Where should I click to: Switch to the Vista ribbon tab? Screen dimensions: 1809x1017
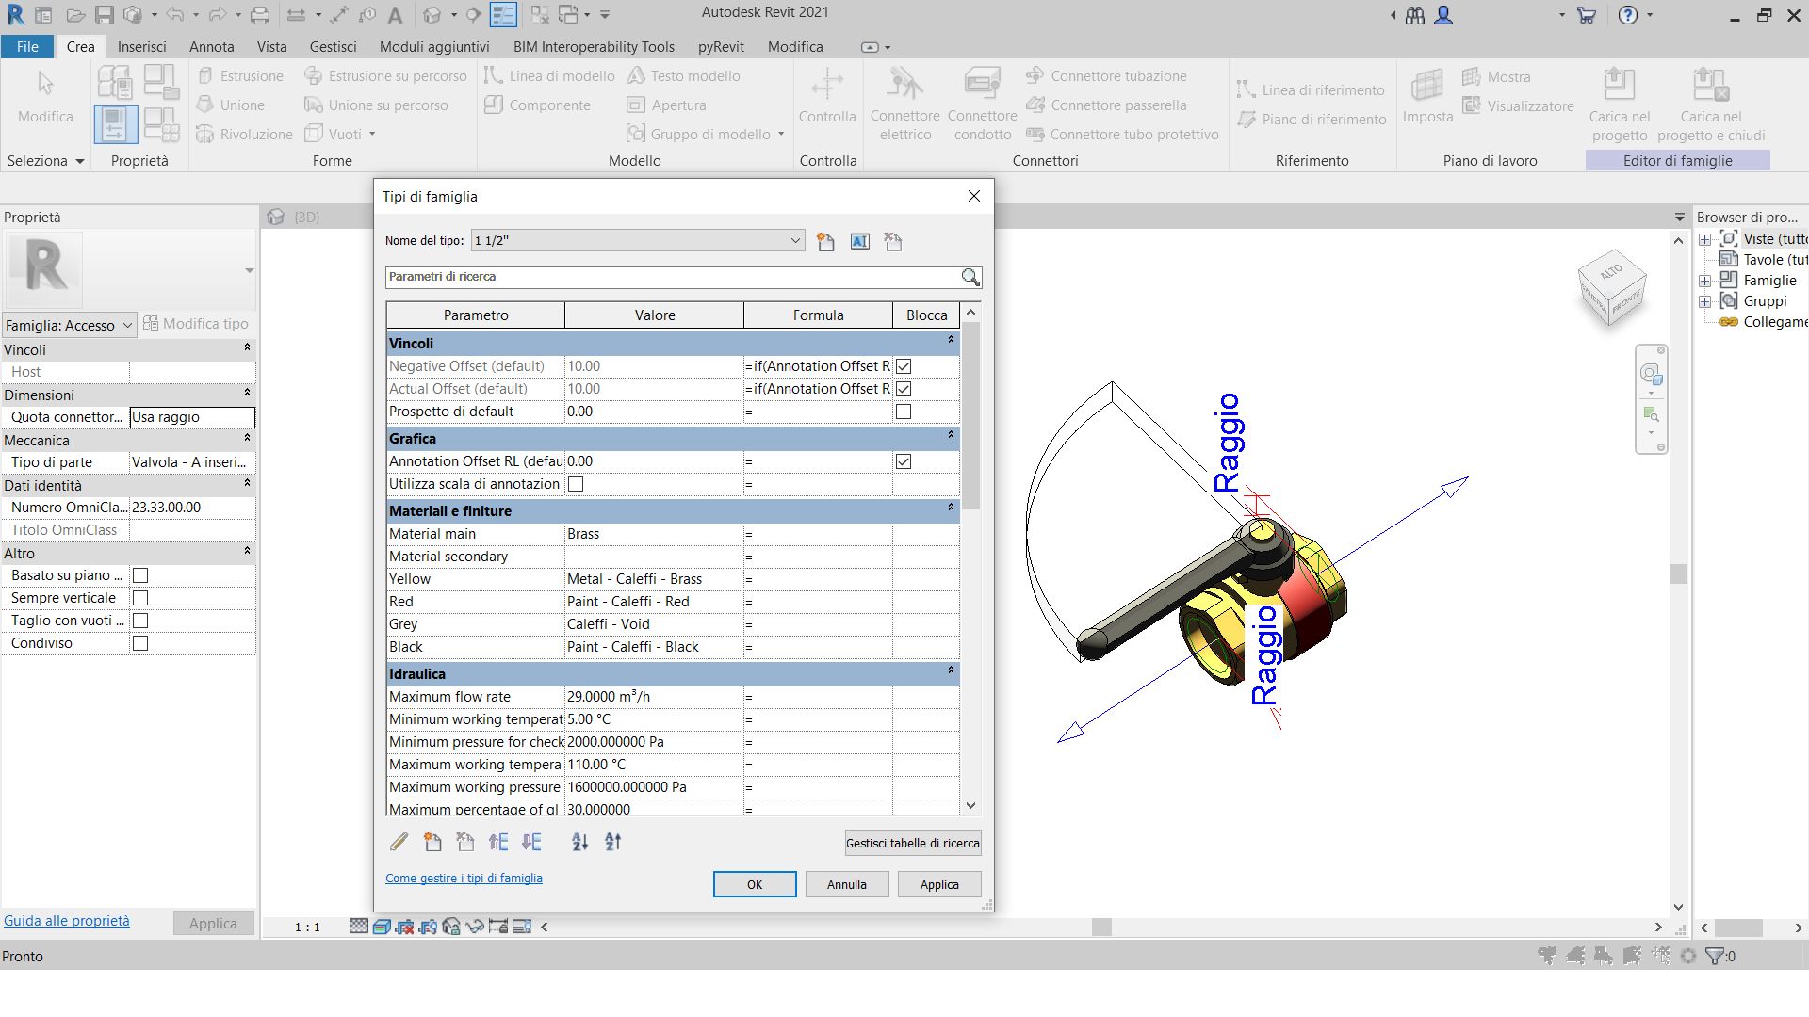click(x=271, y=46)
